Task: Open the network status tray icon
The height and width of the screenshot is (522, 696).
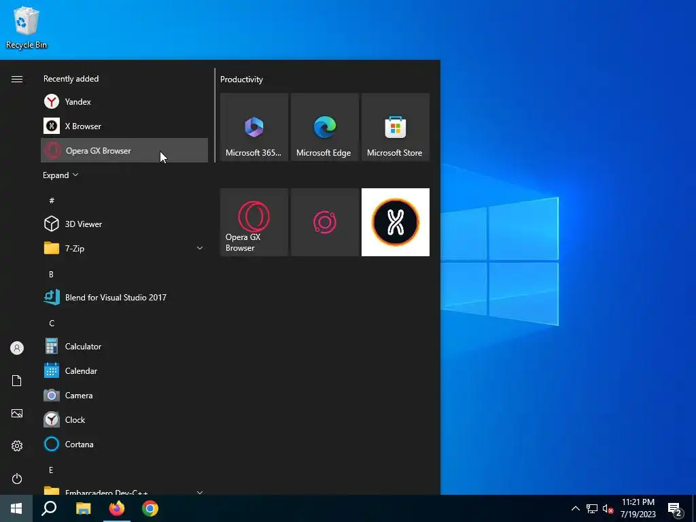Action: point(592,508)
